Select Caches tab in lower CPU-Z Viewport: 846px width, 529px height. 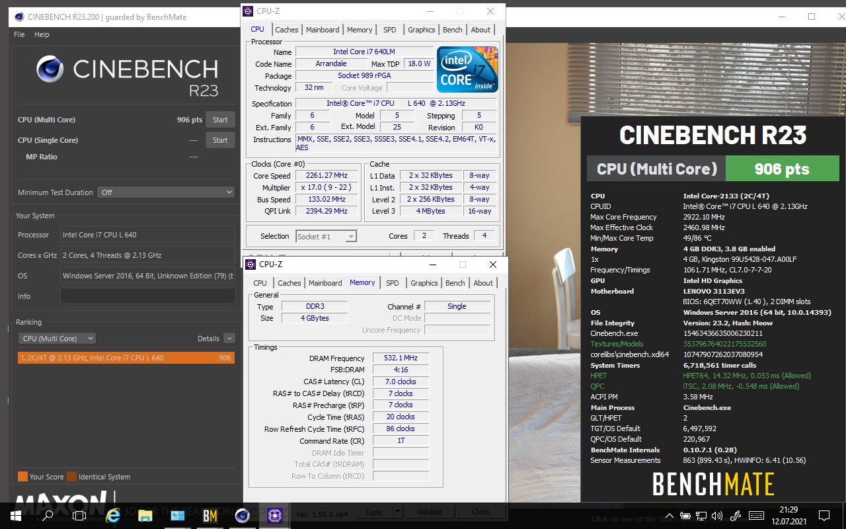pos(289,283)
